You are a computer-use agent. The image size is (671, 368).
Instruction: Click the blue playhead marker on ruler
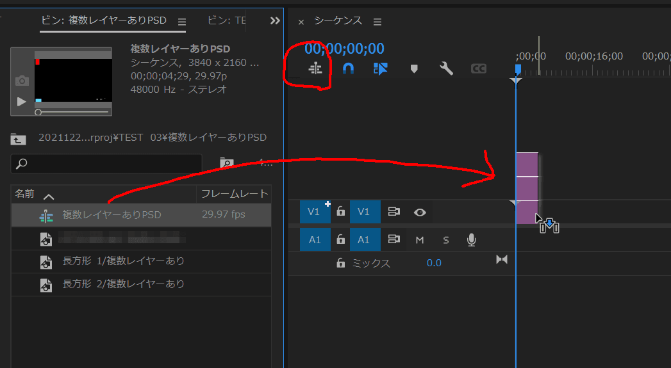coord(518,70)
